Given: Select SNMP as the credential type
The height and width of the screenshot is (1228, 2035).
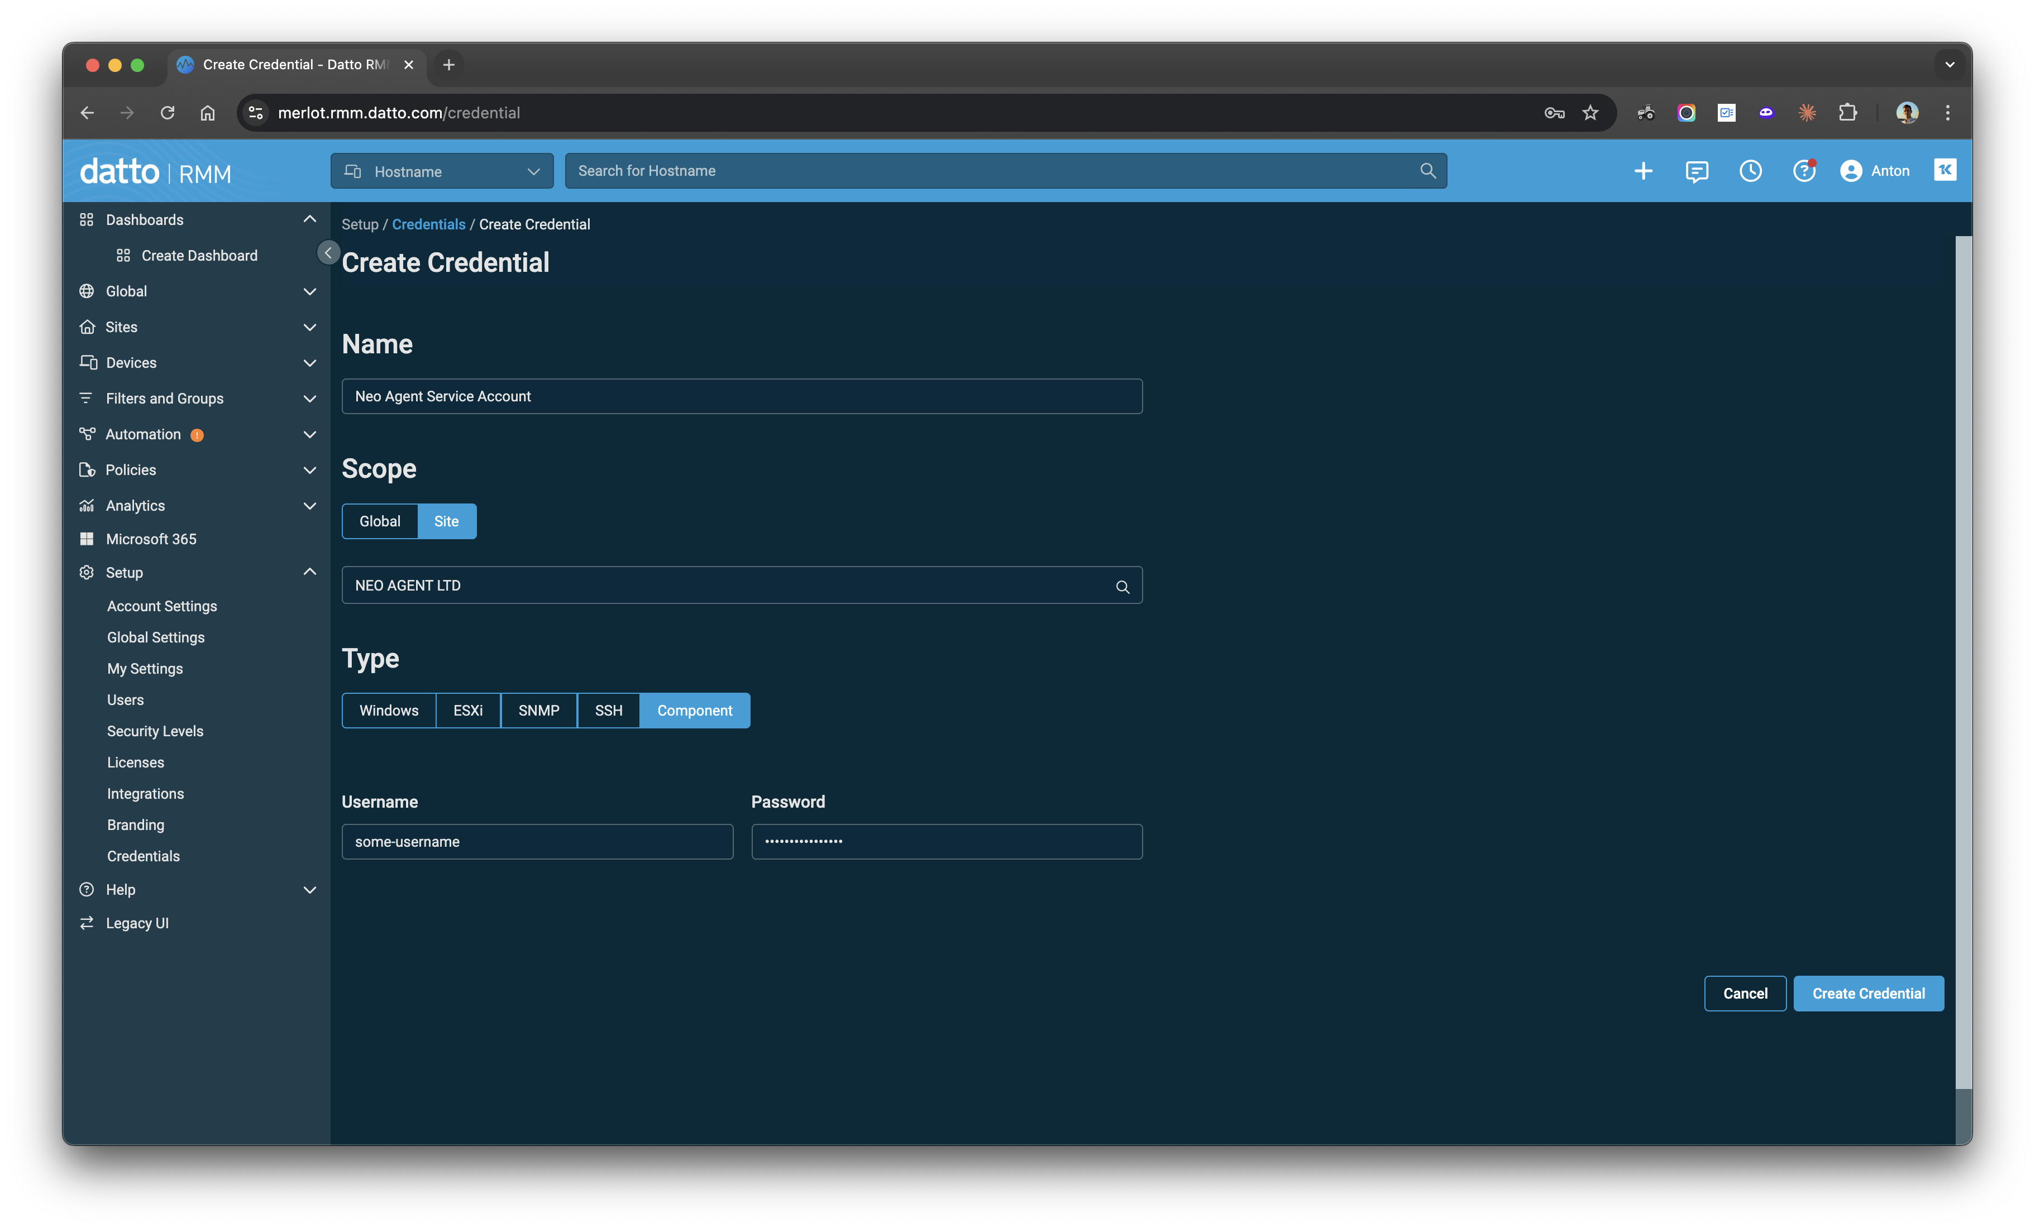Looking at the screenshot, I should (x=538, y=710).
